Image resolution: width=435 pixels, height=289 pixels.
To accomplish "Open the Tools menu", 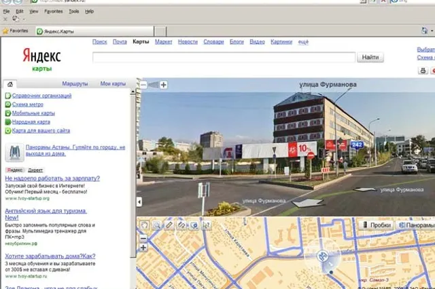I will [74, 12].
